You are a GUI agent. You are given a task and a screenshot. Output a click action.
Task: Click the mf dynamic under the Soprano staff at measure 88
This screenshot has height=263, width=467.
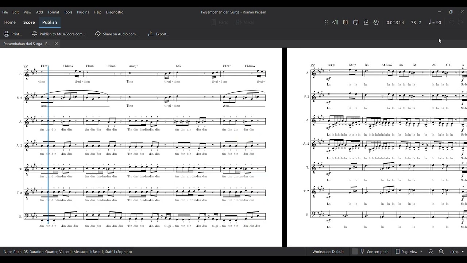tap(329, 79)
